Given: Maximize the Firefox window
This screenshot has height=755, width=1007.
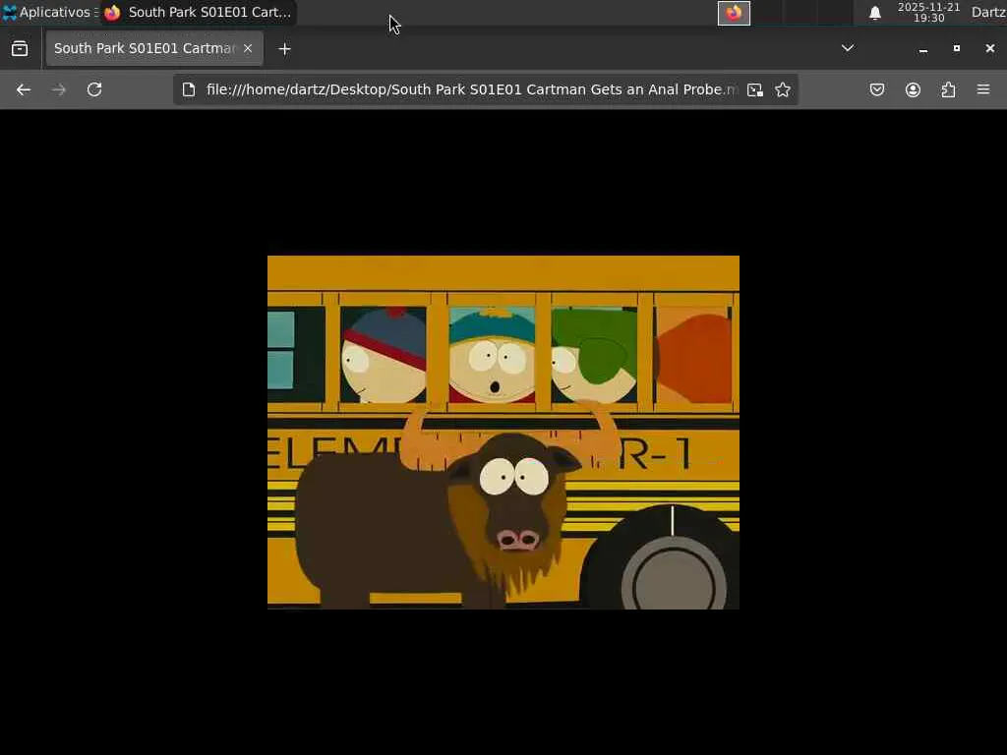Looking at the screenshot, I should point(957,49).
